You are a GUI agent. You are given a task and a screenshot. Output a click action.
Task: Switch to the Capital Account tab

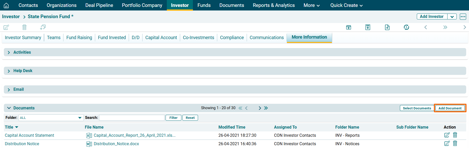click(x=161, y=38)
